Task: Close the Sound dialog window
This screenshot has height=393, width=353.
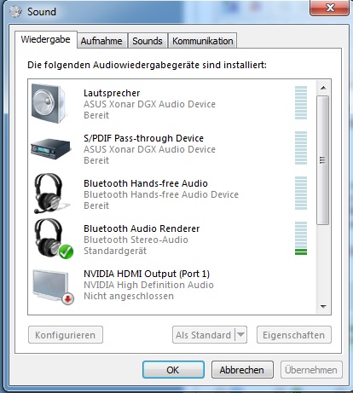Action: [330, 8]
